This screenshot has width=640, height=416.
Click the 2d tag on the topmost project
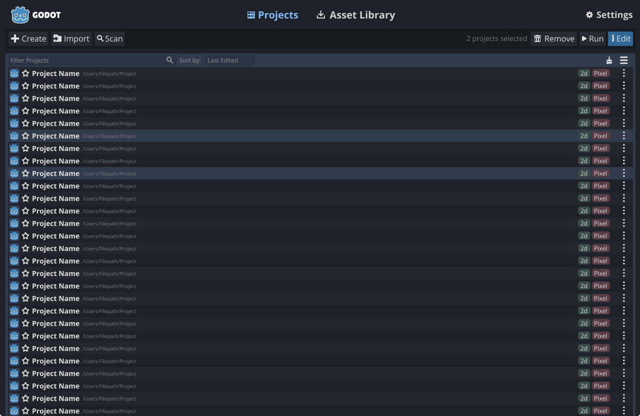click(x=583, y=73)
